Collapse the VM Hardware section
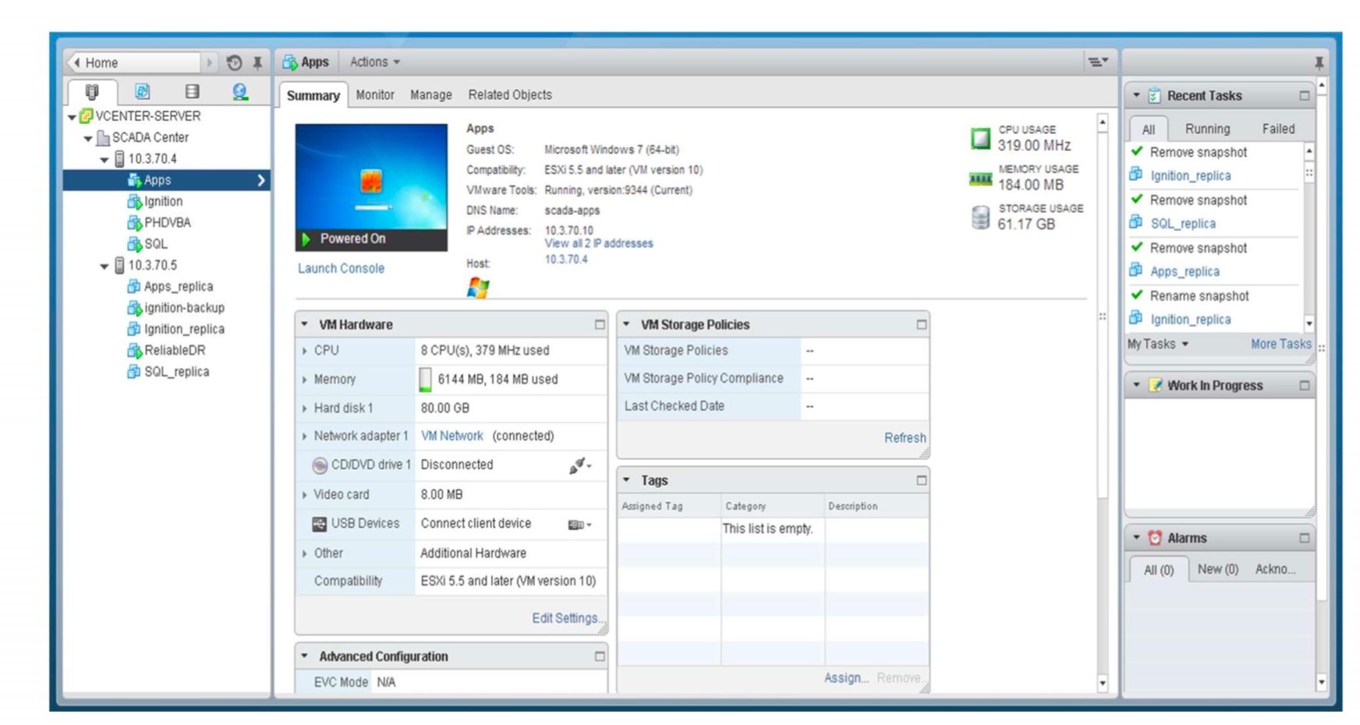Image resolution: width=1360 pixels, height=725 pixels. click(x=305, y=324)
